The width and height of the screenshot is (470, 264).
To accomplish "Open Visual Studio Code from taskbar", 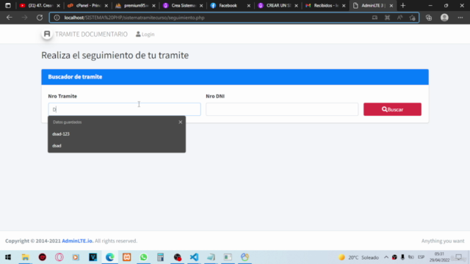I will click(x=194, y=257).
